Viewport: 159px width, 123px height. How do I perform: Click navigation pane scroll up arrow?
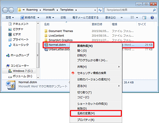38,23
